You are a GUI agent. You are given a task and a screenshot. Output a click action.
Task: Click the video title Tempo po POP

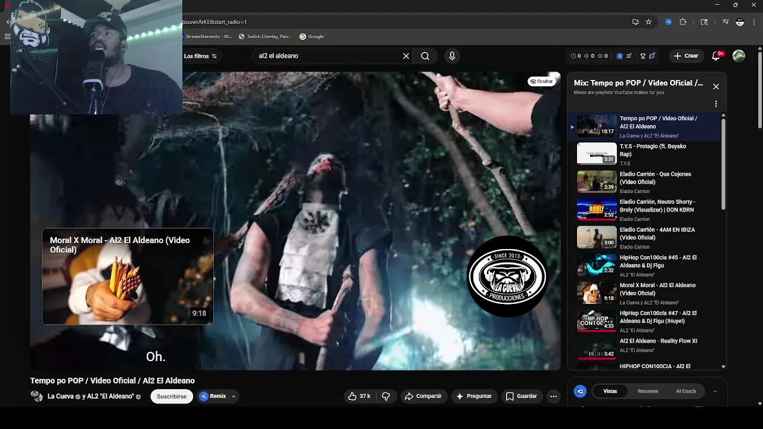113,381
